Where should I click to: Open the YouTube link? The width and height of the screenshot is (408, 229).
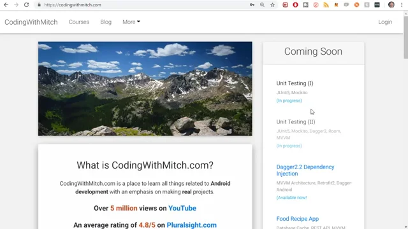click(182, 208)
